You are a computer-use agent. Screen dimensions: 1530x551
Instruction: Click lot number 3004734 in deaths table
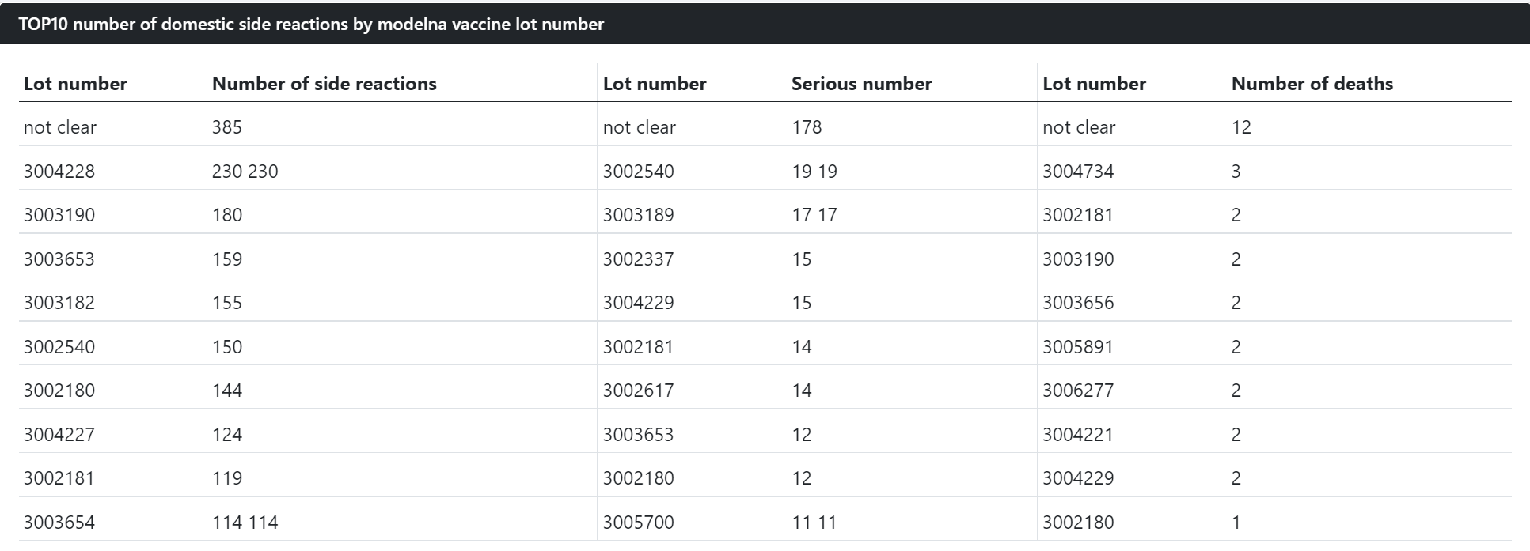1077,172
